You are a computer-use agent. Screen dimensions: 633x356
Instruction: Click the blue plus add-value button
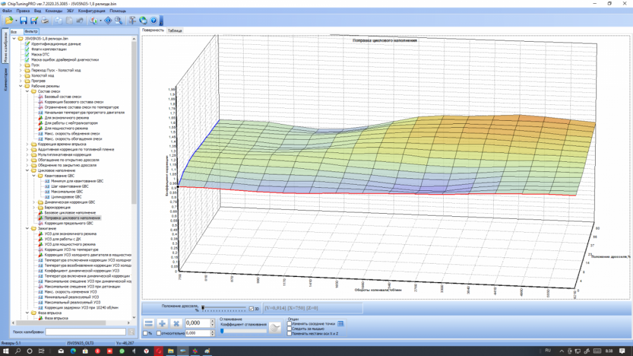tap(162, 323)
